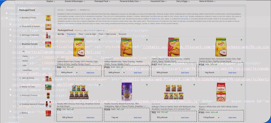Follow the 'honey' link in description

(186, 19)
